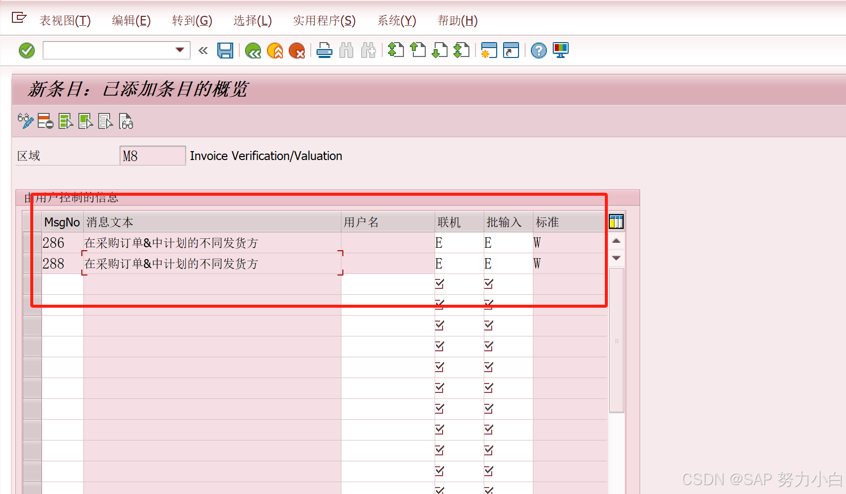Open the table column settings icon
846x494 pixels.
pyautogui.click(x=616, y=221)
